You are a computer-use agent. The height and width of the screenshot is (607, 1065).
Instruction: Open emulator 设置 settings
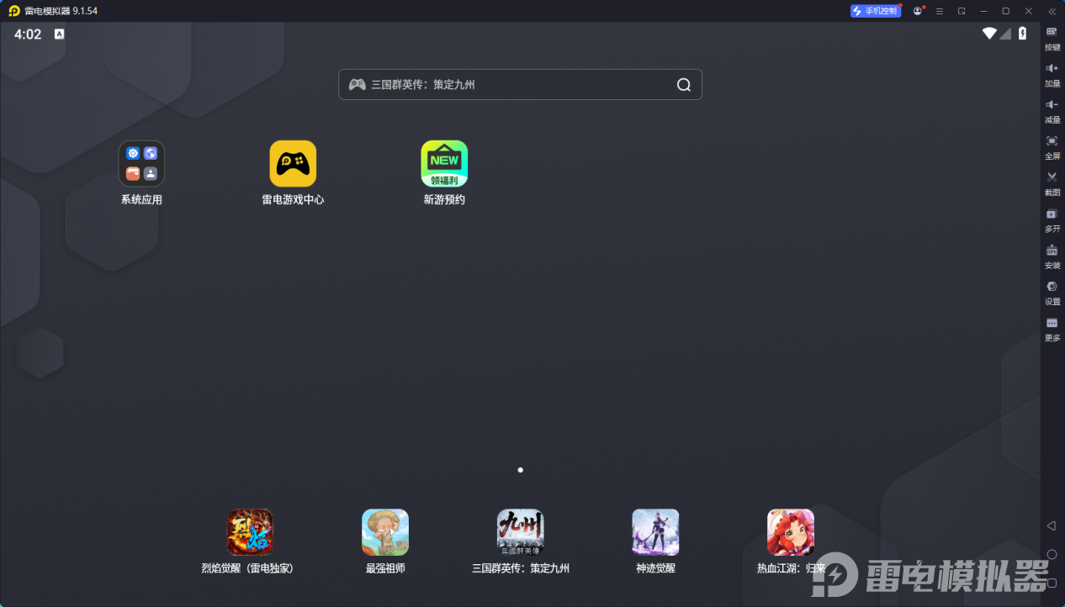pos(1052,293)
